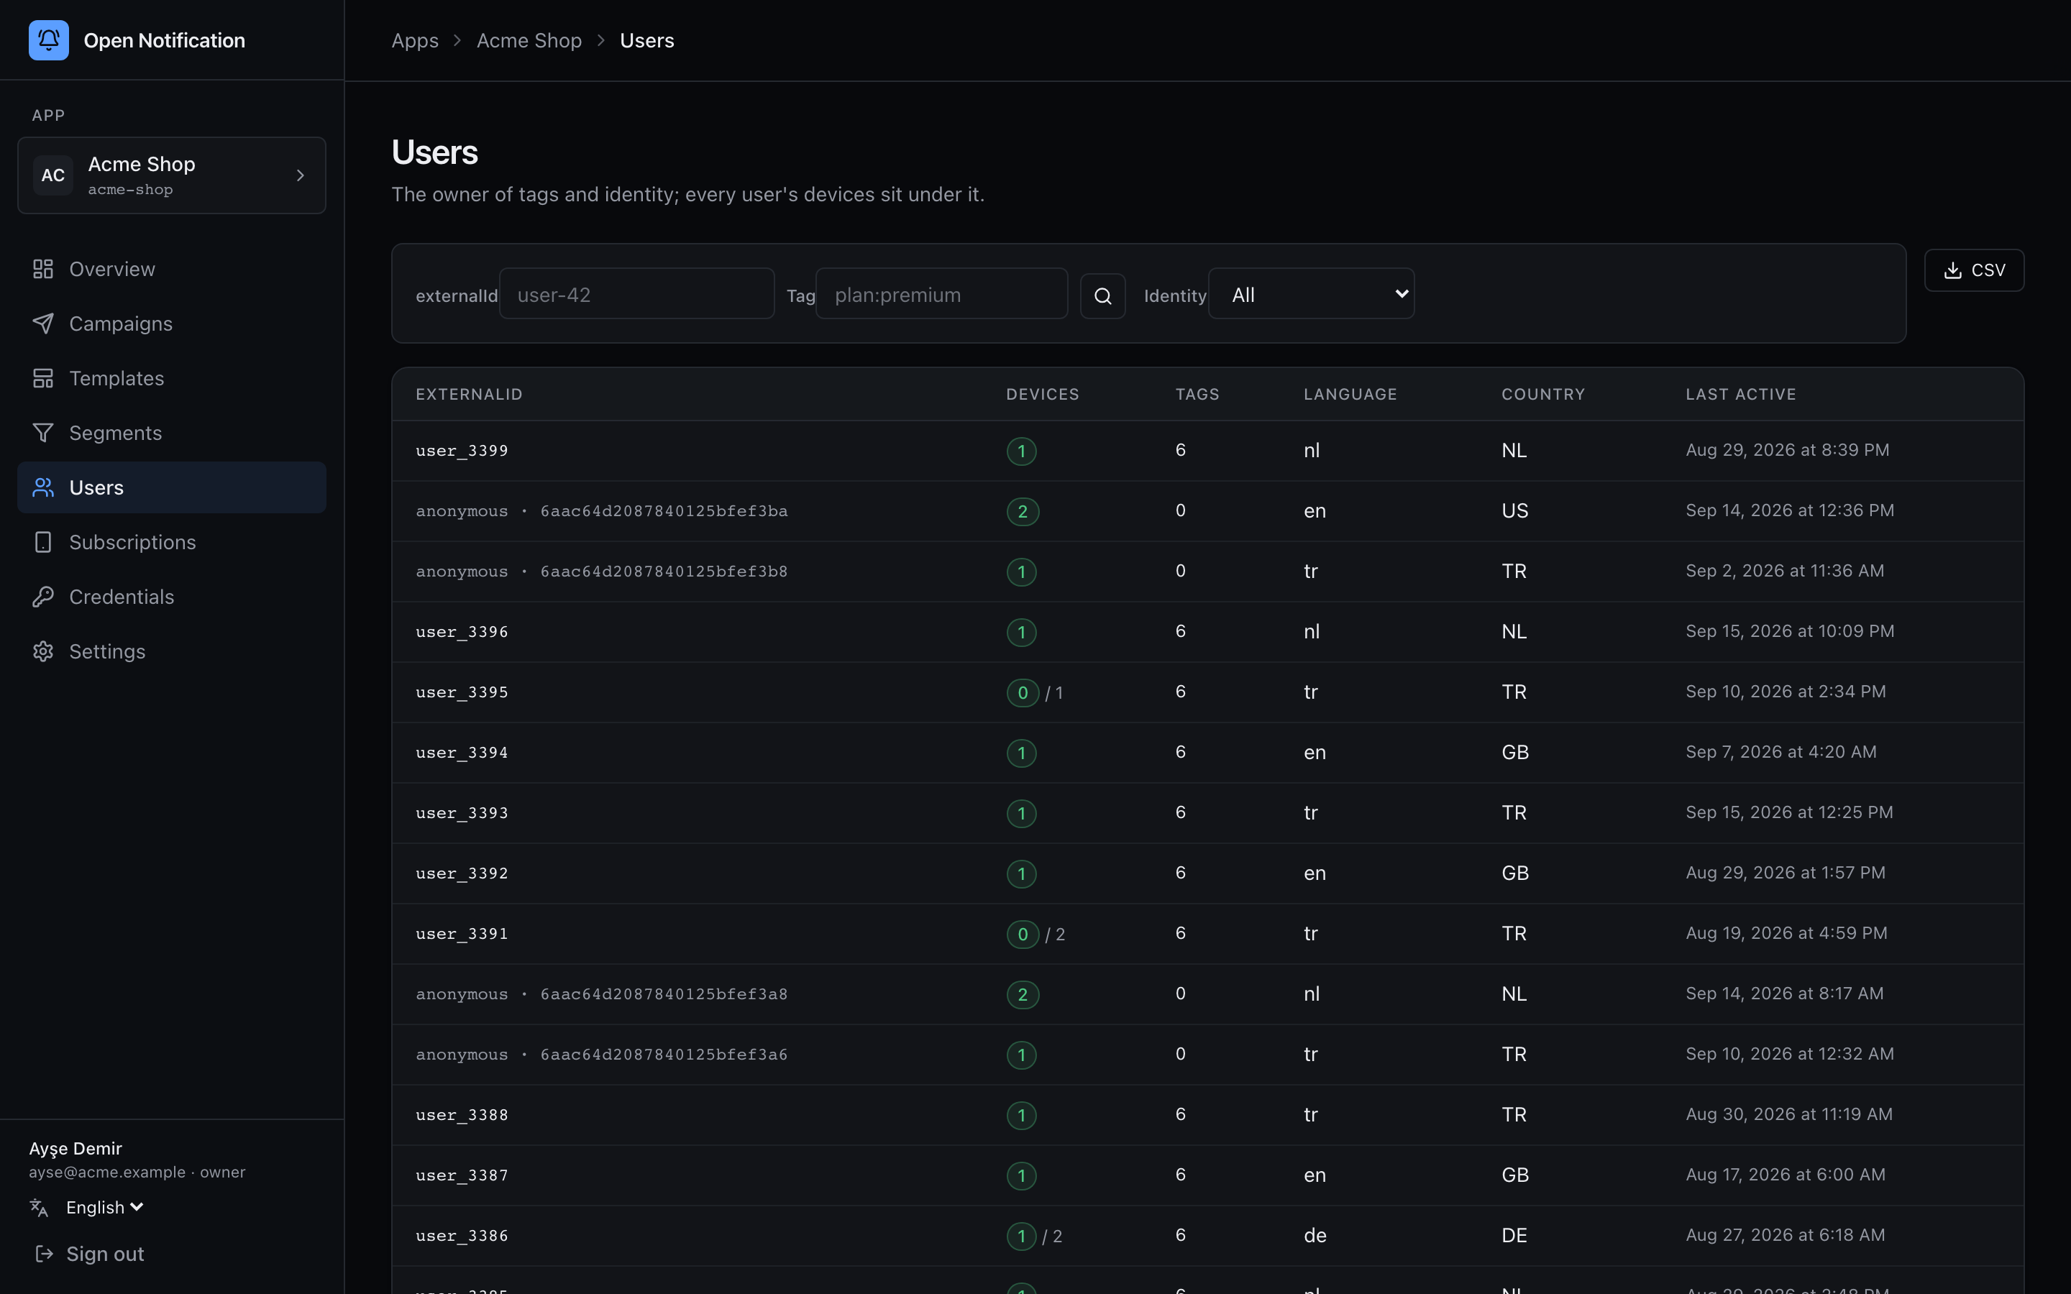
Task: Go to Campaigns in the sidebar
Action: point(171,323)
